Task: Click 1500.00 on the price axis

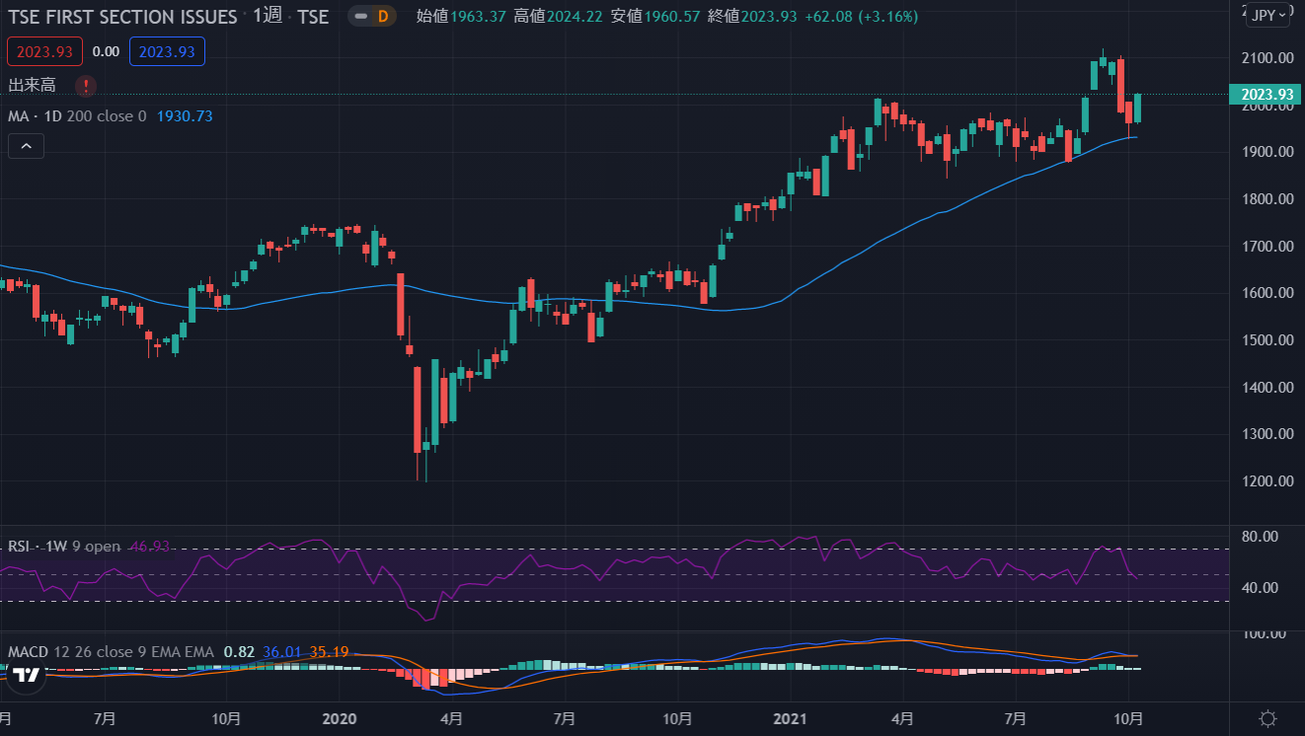Action: (1267, 340)
